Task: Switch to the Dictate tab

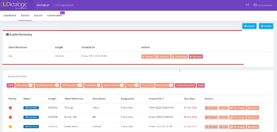Action: click(x=25, y=15)
